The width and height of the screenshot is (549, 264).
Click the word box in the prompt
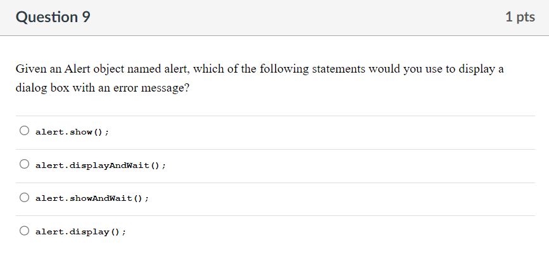(60, 88)
